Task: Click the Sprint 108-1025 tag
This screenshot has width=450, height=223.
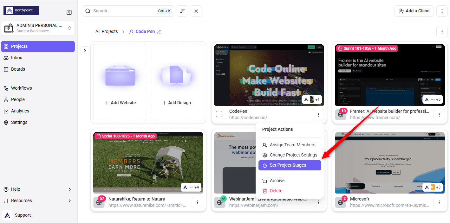Action: click(x=125, y=136)
